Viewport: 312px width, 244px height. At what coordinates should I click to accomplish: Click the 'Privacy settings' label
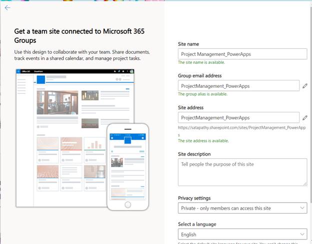click(x=194, y=198)
